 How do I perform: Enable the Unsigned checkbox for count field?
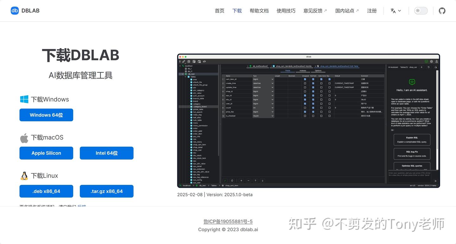click(x=305, y=107)
